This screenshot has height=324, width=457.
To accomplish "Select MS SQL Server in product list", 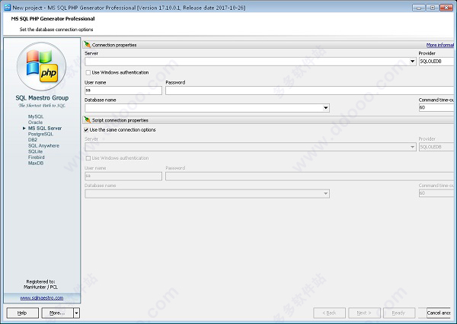I will (x=45, y=128).
